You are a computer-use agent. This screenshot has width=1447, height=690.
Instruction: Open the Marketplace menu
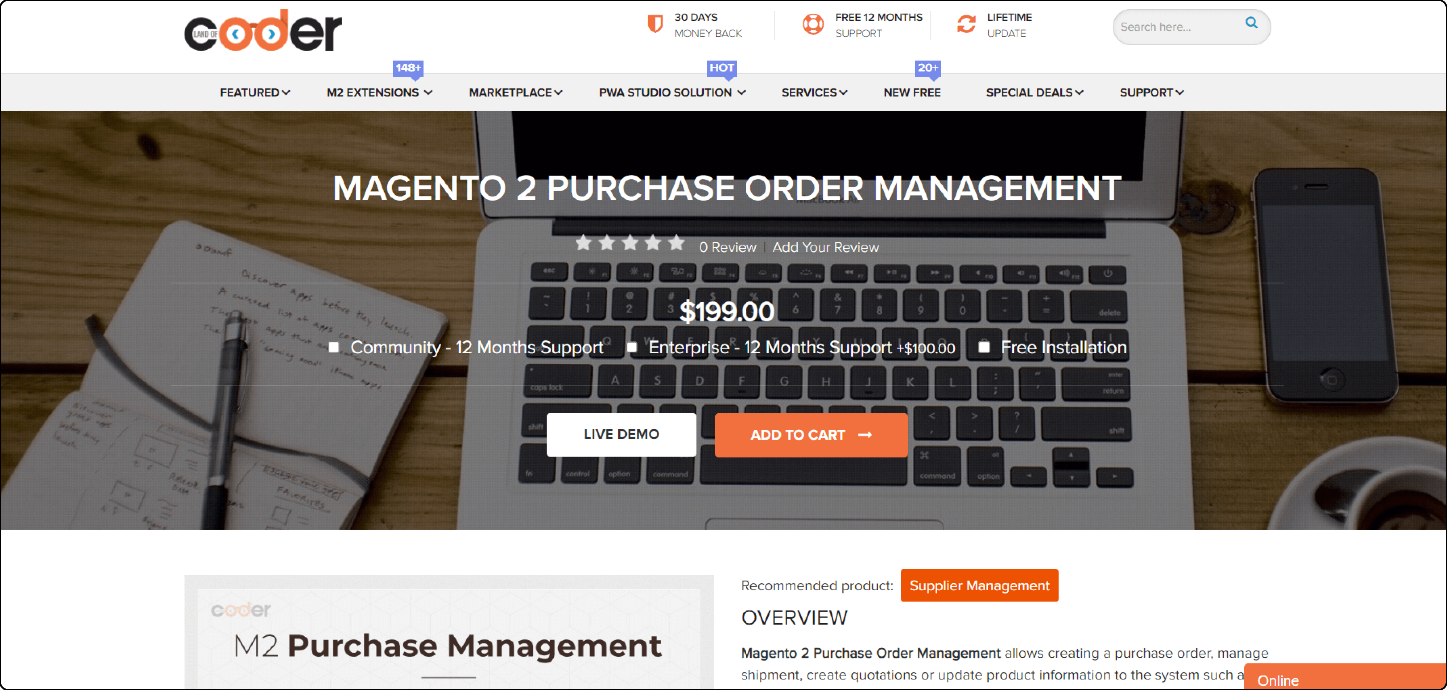515,93
